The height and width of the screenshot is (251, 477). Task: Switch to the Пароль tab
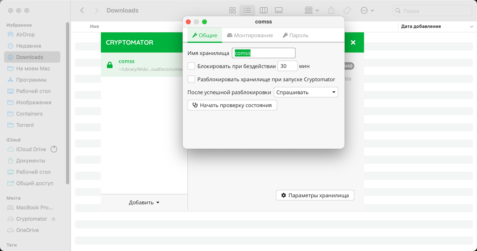coord(296,35)
